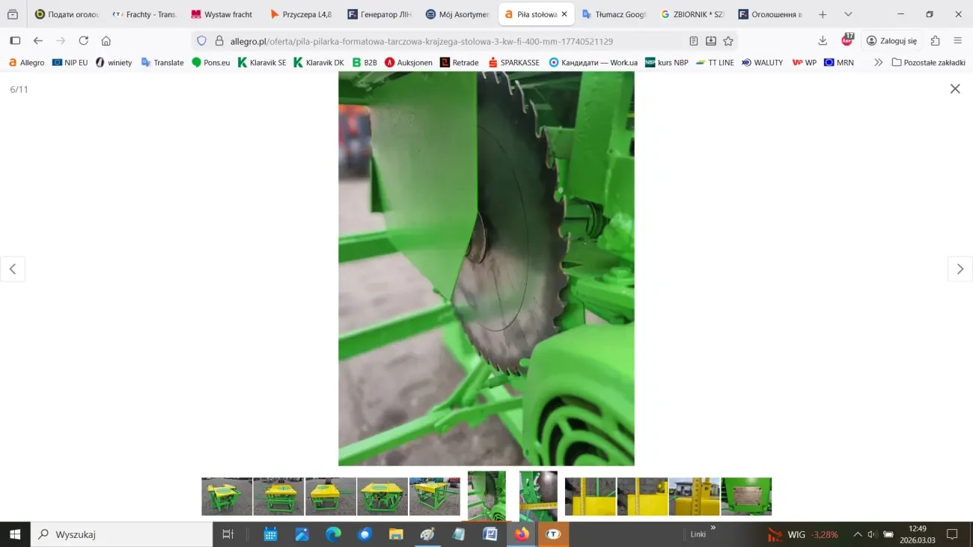Screen dimensions: 973x547
Task: Toggle the Firefox sidebar
Action: point(15,41)
